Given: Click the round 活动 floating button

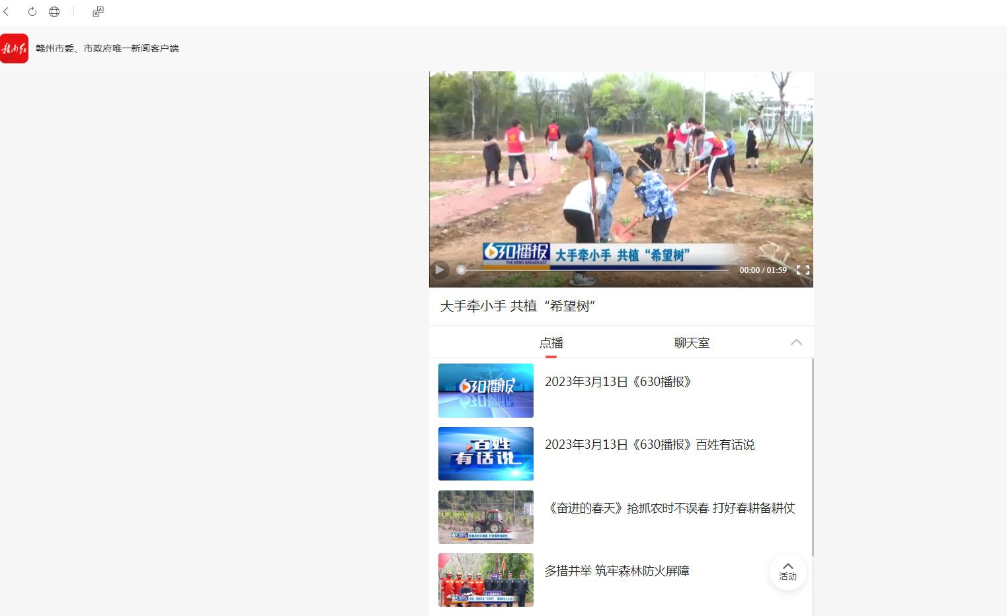Looking at the screenshot, I should (787, 572).
